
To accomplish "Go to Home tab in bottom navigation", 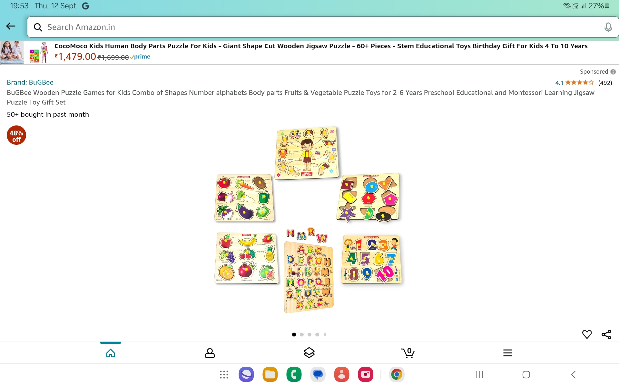I will point(111,353).
